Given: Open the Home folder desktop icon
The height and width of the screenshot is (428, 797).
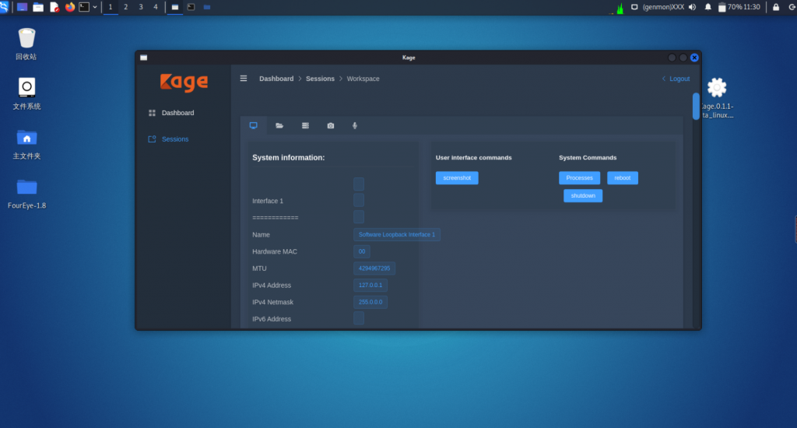Looking at the screenshot, I should pyautogui.click(x=26, y=143).
